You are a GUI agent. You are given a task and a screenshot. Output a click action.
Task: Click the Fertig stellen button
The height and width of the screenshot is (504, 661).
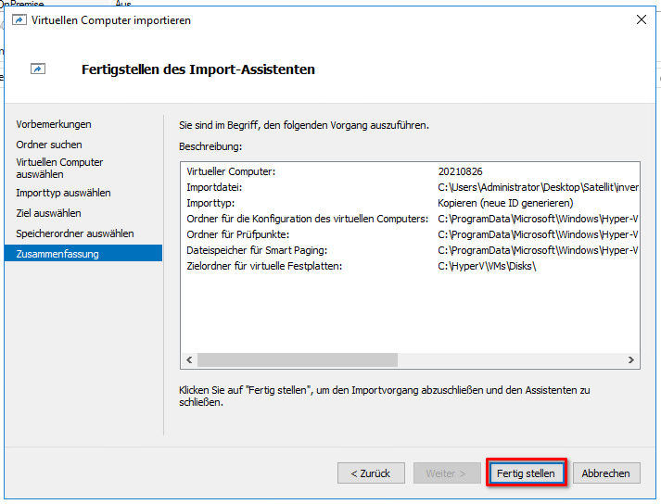(526, 472)
